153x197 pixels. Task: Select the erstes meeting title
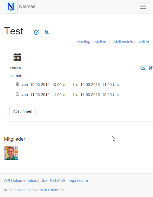point(15,68)
